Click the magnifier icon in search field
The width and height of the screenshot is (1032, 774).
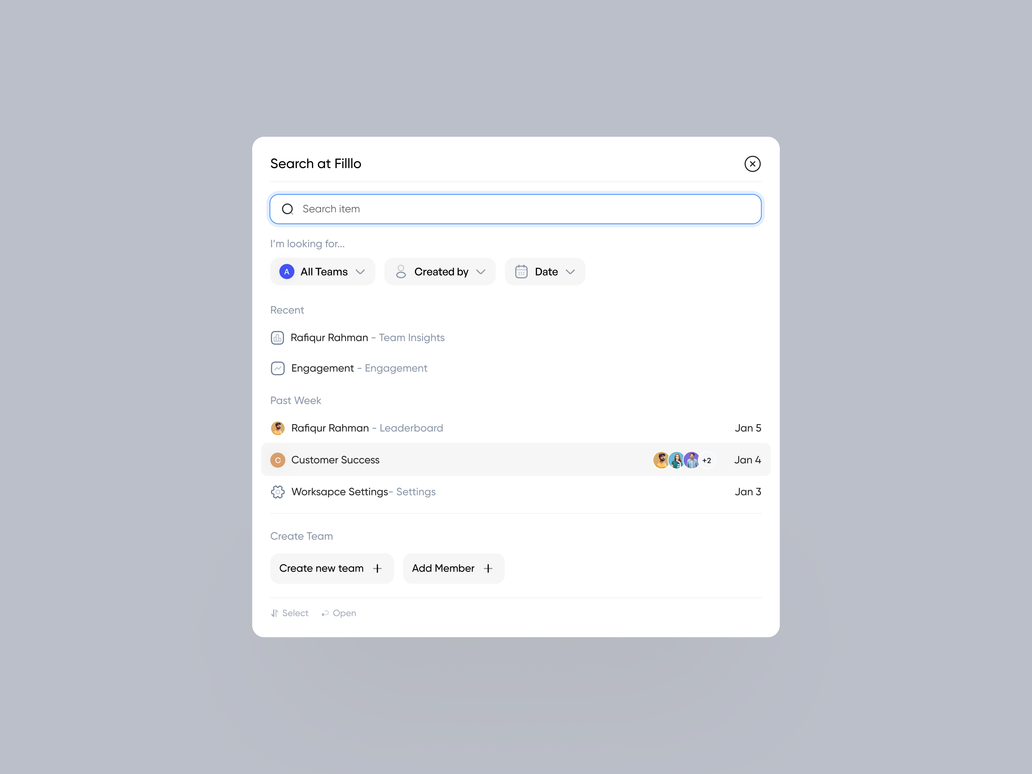click(x=287, y=209)
